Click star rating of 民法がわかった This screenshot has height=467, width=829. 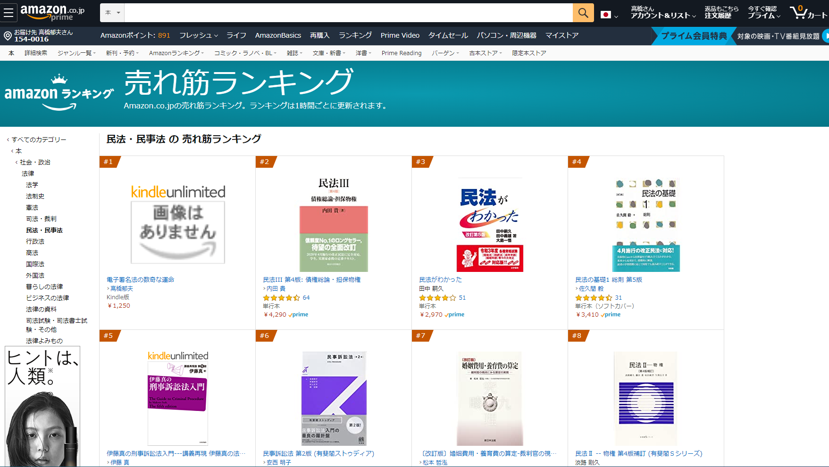tap(437, 298)
